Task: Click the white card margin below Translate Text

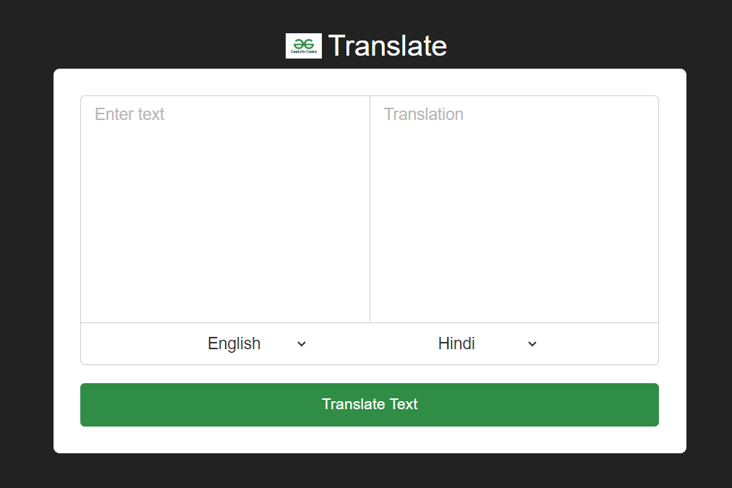Action: coord(370,440)
